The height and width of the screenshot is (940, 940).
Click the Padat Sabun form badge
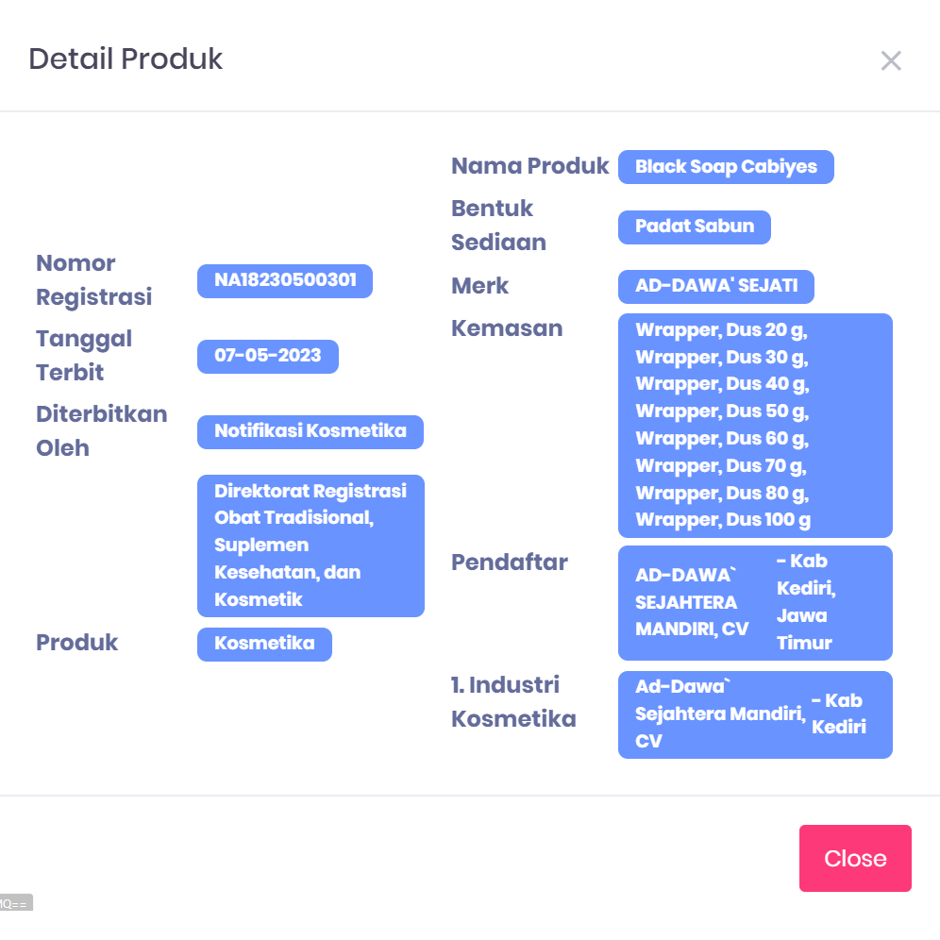click(694, 227)
